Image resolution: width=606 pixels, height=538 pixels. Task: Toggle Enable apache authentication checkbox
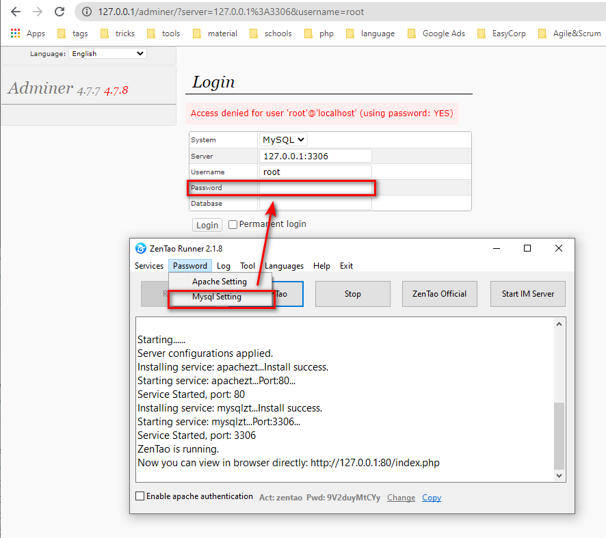click(x=140, y=496)
